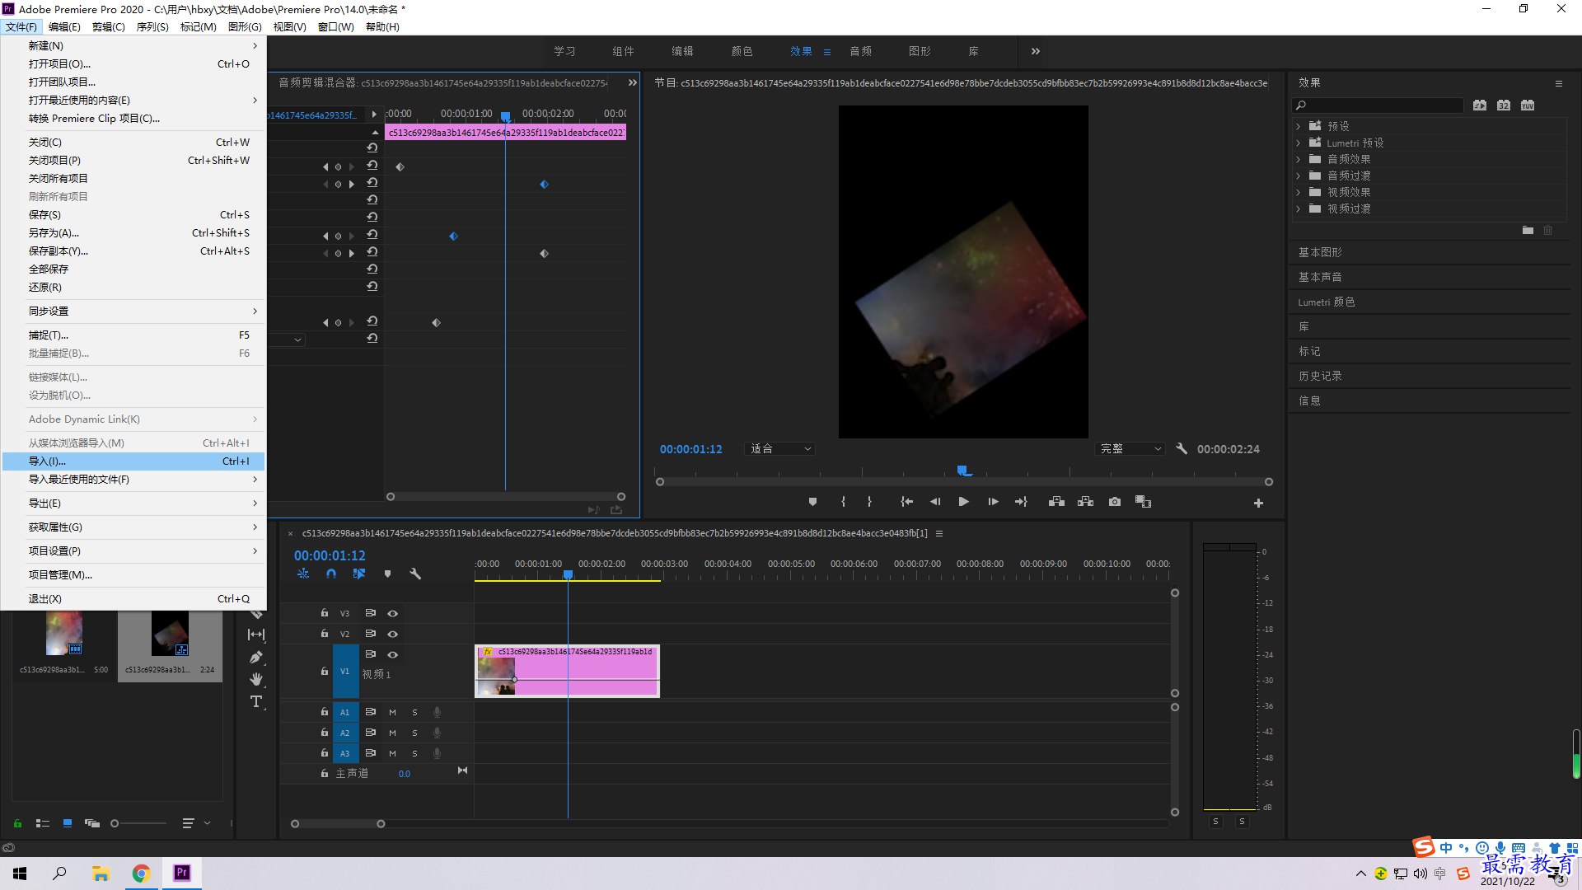This screenshot has width=1582, height=890.
Task: Open the 基本声音 panel
Action: click(1320, 277)
